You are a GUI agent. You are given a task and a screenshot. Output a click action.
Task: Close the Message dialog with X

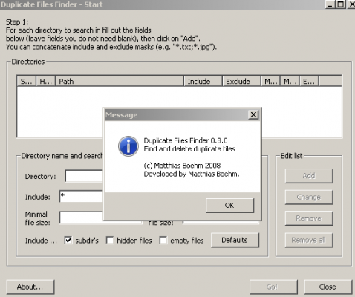click(x=253, y=114)
